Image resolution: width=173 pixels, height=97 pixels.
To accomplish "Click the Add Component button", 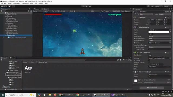I will pos(152,88).
